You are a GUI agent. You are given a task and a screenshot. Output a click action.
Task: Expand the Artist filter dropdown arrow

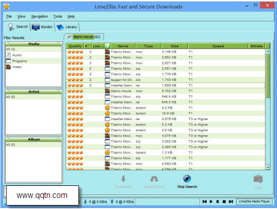pos(59,91)
